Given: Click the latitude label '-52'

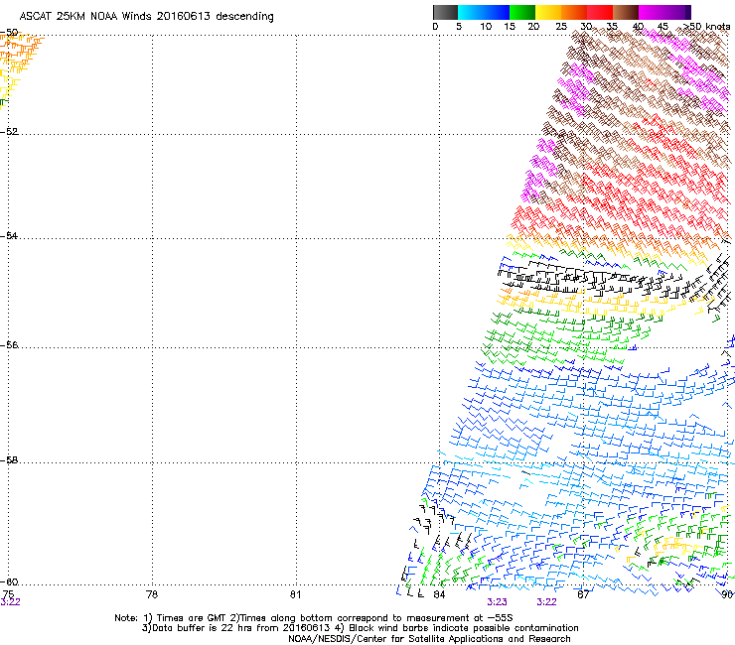Looking at the screenshot, I should pos(9,132).
